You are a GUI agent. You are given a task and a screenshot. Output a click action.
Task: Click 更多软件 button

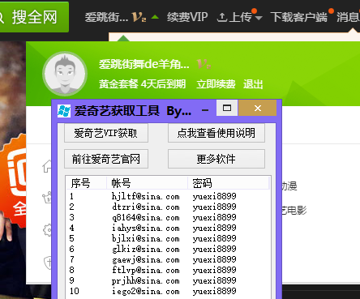216,159
